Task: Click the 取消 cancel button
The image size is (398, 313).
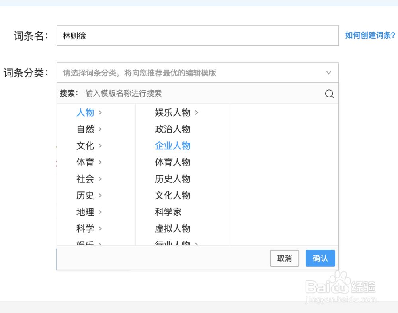Action: click(285, 258)
